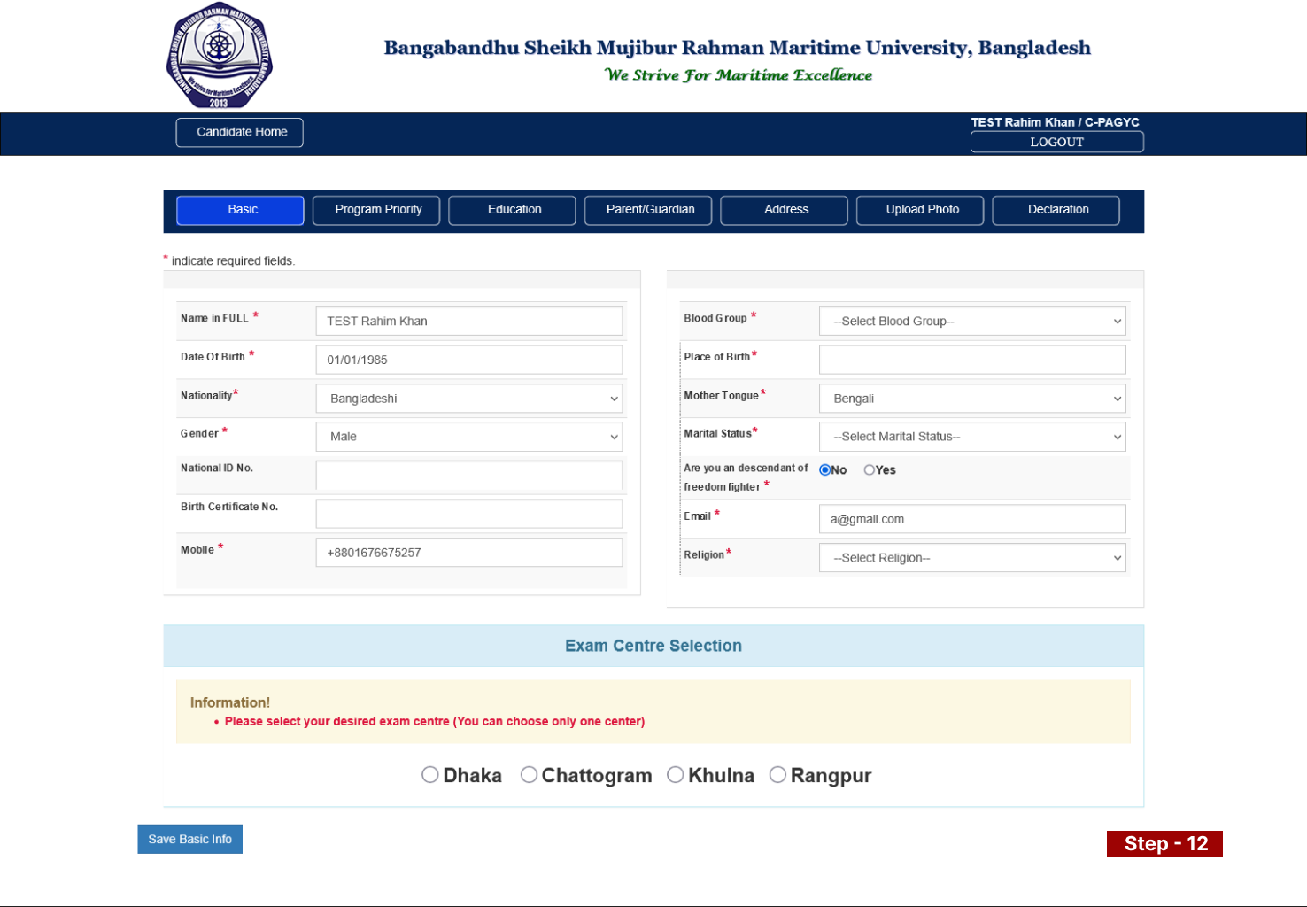Open the Blood Group dropdown
This screenshot has height=907, width=1307.
pyautogui.click(x=971, y=322)
